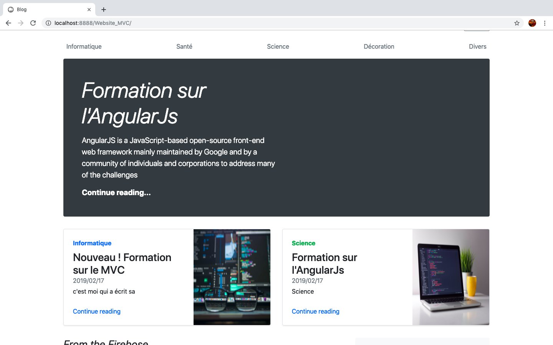The height and width of the screenshot is (345, 553).
Task: Click Continue reading under the AngularJs card
Action: point(316,311)
